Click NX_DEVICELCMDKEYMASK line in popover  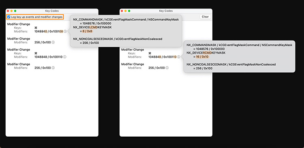92,27
